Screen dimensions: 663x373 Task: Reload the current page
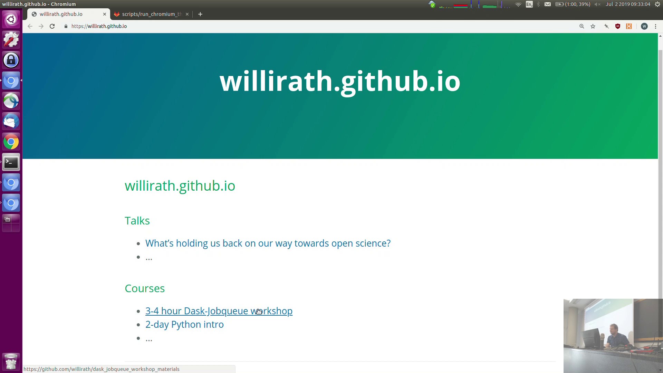pos(52,26)
